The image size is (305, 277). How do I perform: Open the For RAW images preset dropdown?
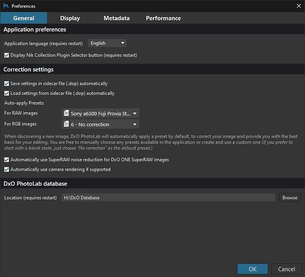pyautogui.click(x=101, y=114)
